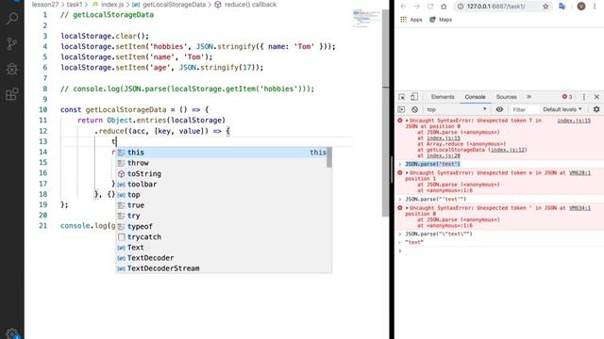Screen dimensions: 604x339
Task: Select the 'top' autocomplete suggestion
Action: 222,195
